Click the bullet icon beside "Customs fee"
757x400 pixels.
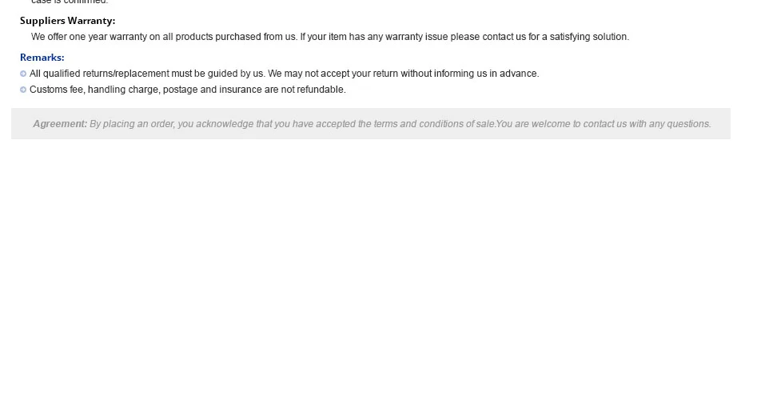coord(23,90)
